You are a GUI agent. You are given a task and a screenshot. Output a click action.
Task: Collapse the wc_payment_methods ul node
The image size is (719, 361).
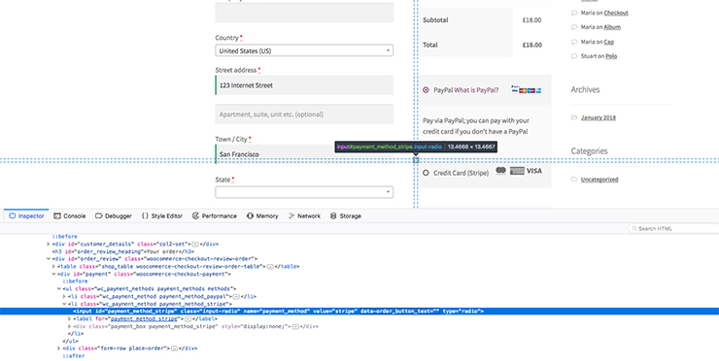[x=59, y=289]
